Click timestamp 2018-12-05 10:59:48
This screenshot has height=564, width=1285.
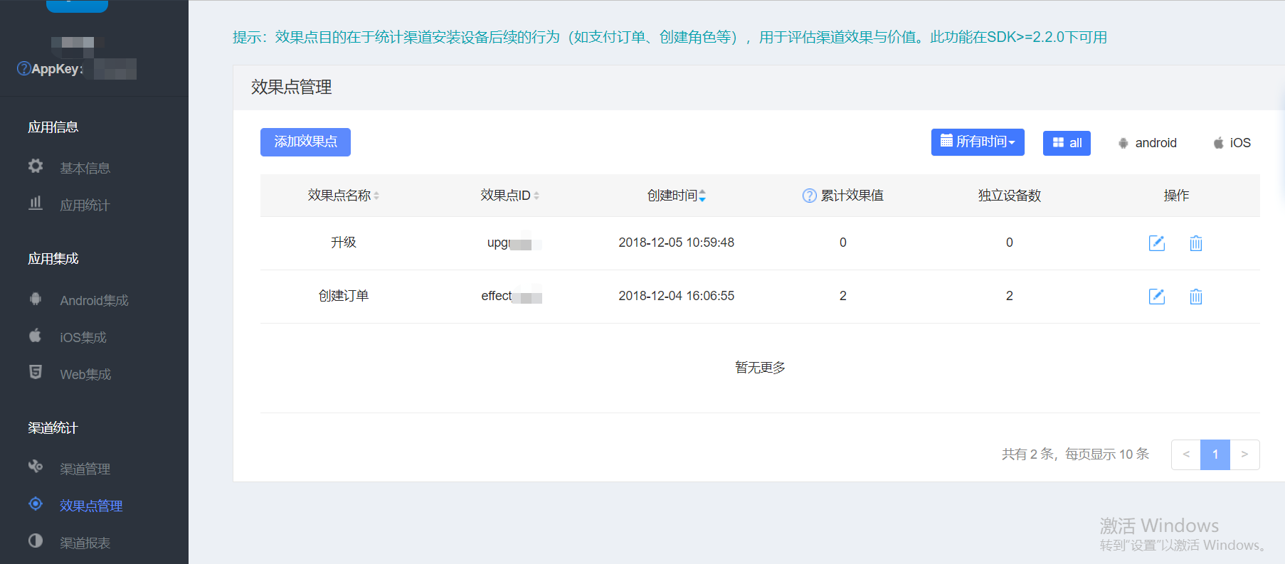[x=677, y=243]
